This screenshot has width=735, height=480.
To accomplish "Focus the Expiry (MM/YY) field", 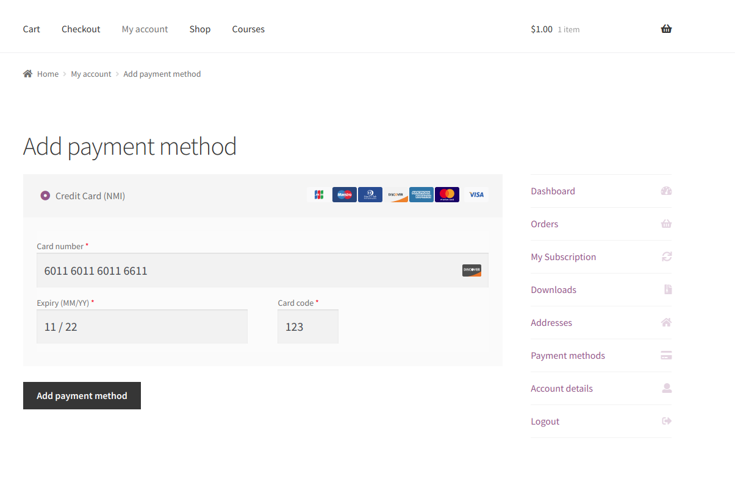I will 142,326.
